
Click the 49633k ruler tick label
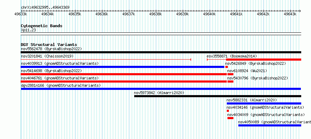(x=21, y=14)
